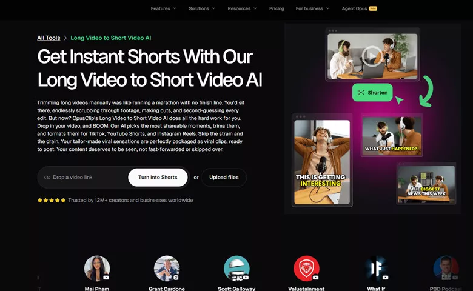Click the Grant Cardone name label
This screenshot has height=291, width=473.
[167, 289]
